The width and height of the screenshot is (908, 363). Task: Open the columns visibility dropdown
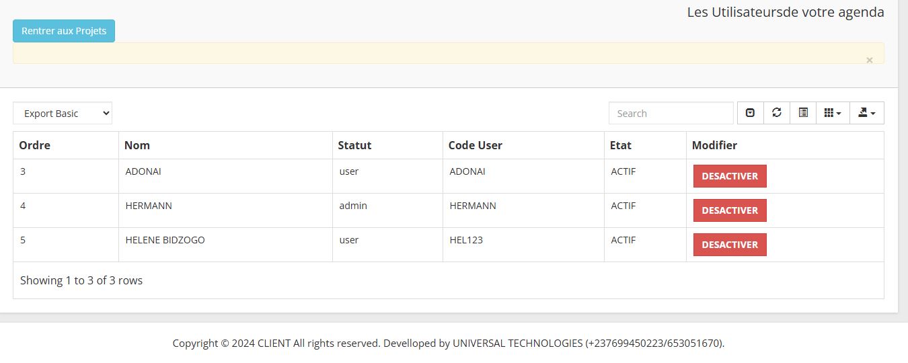[x=833, y=113]
